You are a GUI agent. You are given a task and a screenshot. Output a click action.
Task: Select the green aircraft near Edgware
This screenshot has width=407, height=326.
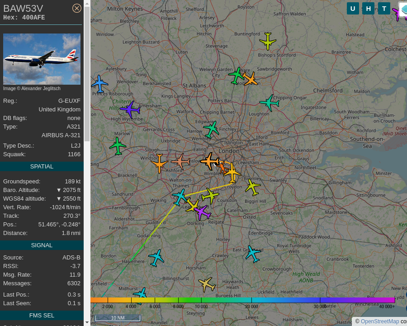[211, 129]
